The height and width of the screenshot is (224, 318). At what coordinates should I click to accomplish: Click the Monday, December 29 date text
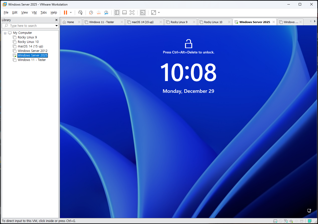[x=188, y=91]
